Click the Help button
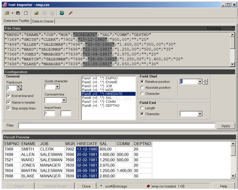The height and width of the screenshot is (190, 238). tap(224, 186)
